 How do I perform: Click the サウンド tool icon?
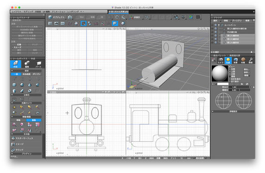13,150
